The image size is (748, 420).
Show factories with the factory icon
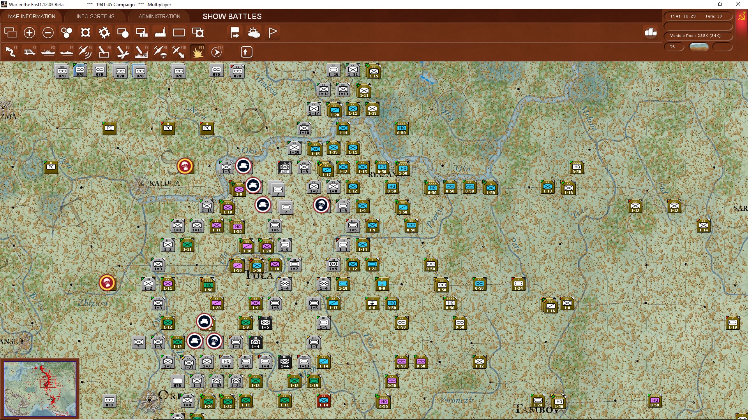pyautogui.click(x=160, y=33)
